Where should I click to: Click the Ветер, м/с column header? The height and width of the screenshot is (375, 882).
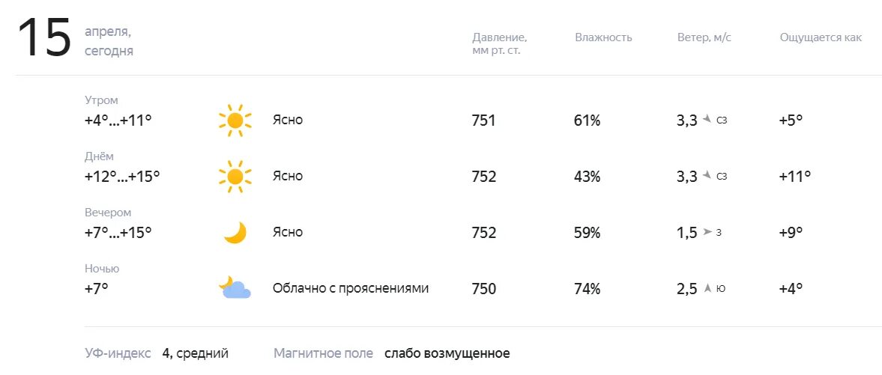(704, 37)
